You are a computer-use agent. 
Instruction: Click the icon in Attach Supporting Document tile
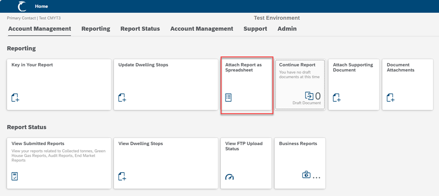tap(337, 98)
